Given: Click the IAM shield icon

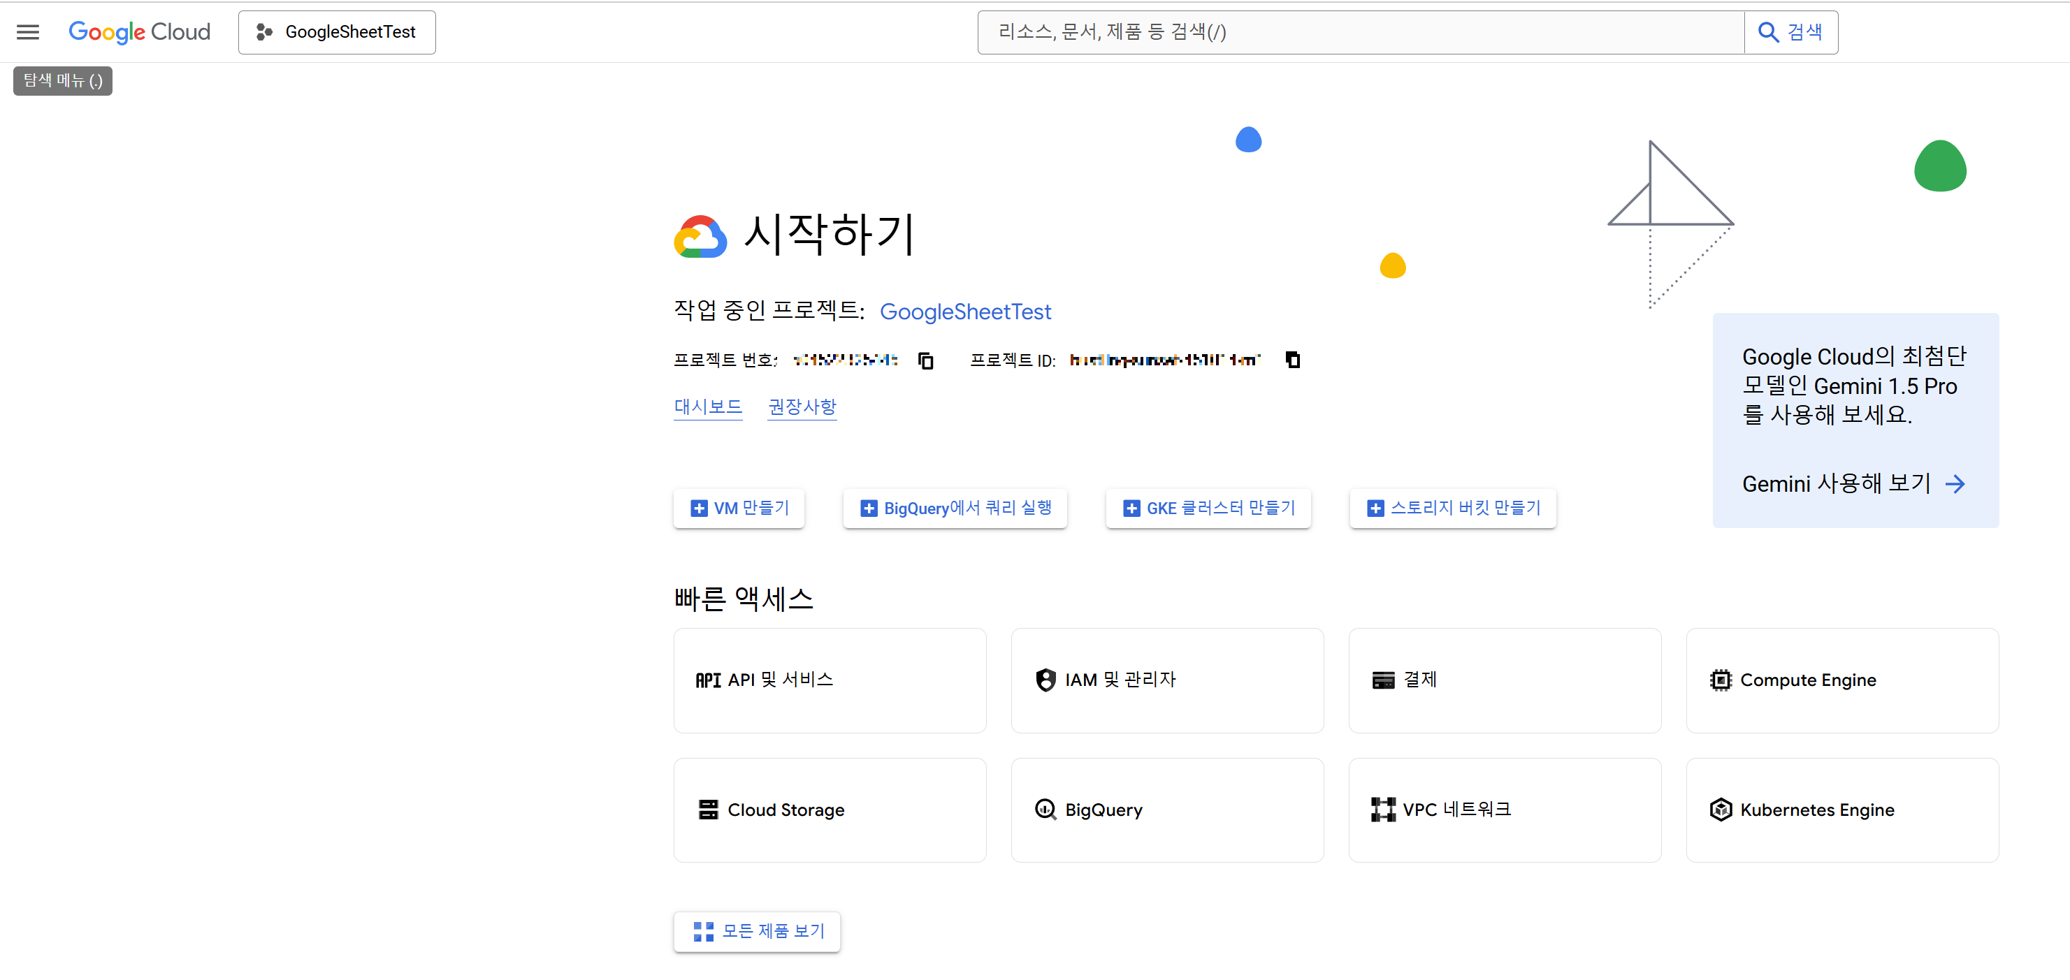Looking at the screenshot, I should (1045, 680).
